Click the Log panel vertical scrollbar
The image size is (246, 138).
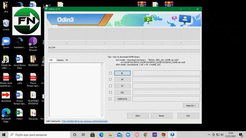[102, 90]
